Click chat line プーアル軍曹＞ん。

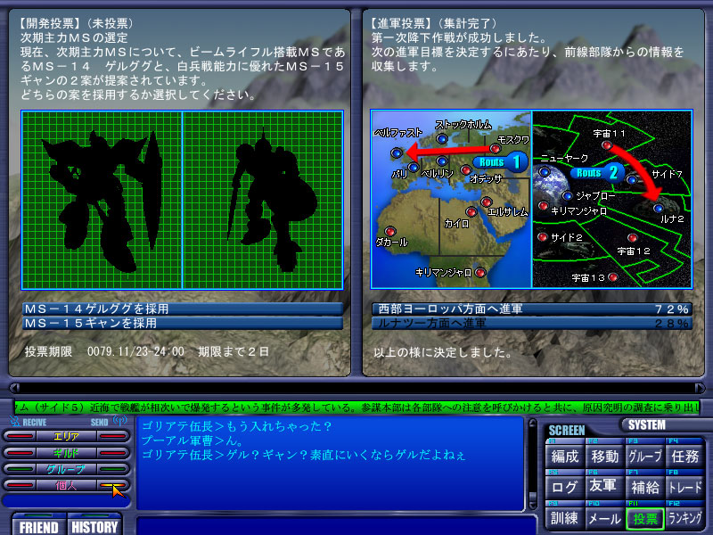[193, 440]
